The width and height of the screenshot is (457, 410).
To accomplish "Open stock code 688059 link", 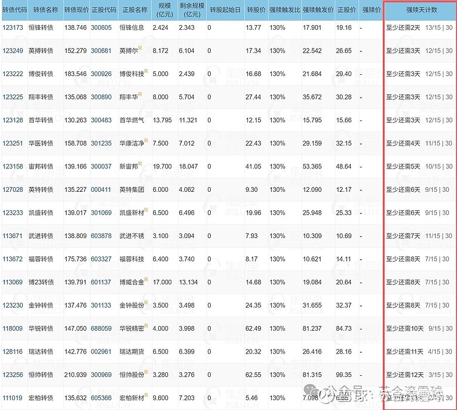I will coord(101,328).
